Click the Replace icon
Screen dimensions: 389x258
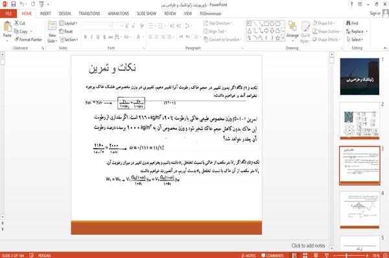point(349,32)
